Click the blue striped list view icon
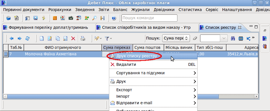The image size is (270, 111). [x=241, y=38]
